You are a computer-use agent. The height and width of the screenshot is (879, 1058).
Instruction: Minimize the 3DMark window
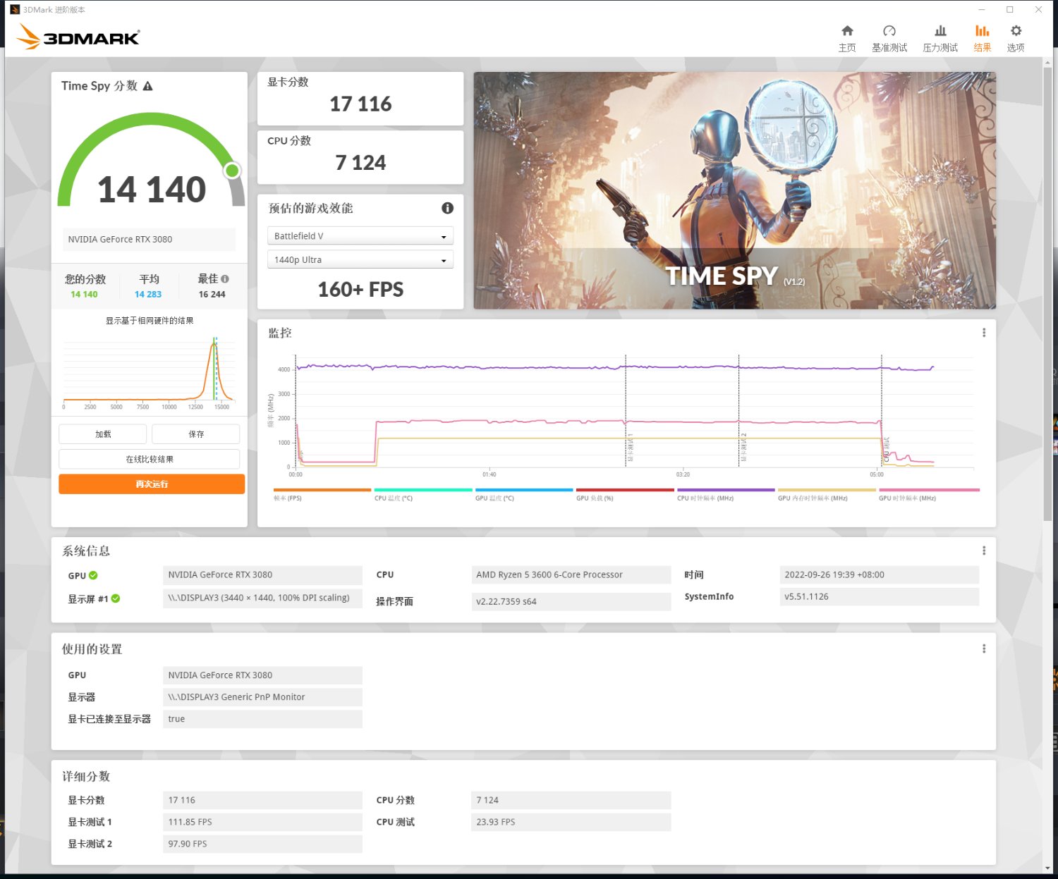[x=981, y=10]
